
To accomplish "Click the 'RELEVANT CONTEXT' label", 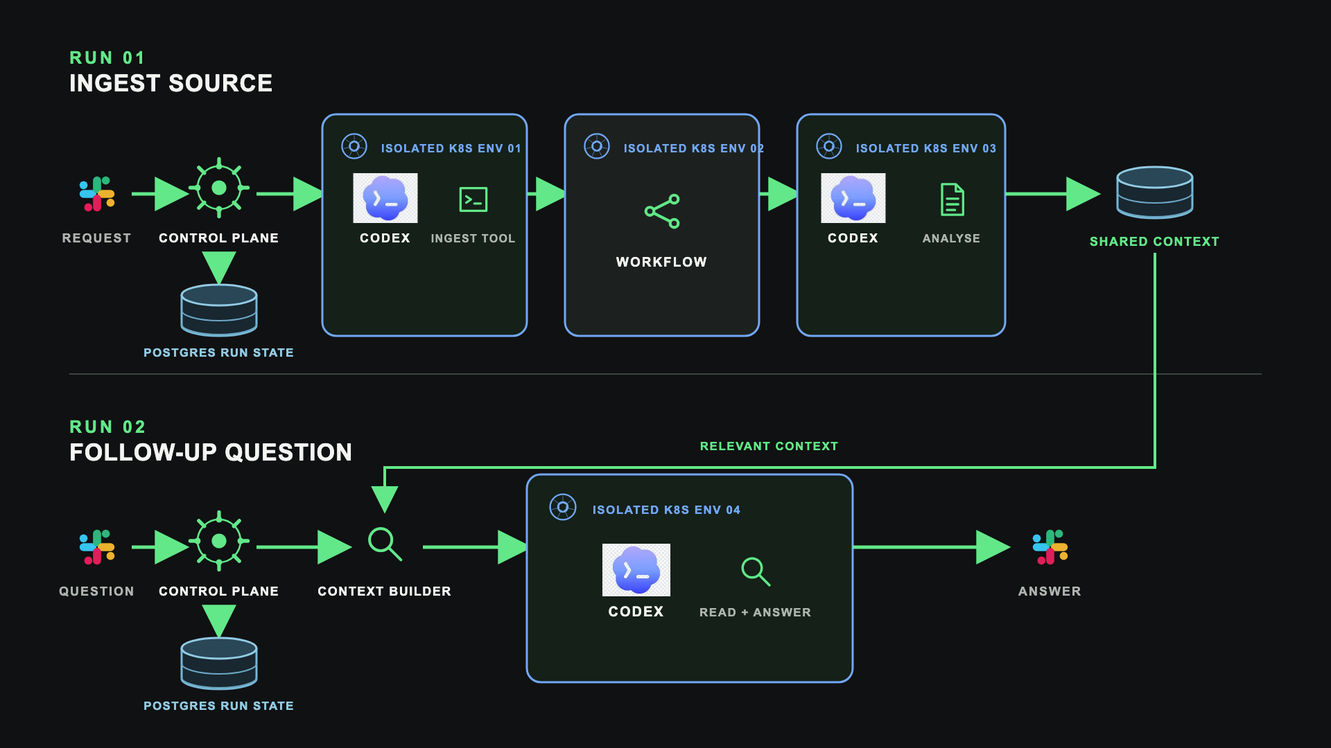I will point(769,446).
